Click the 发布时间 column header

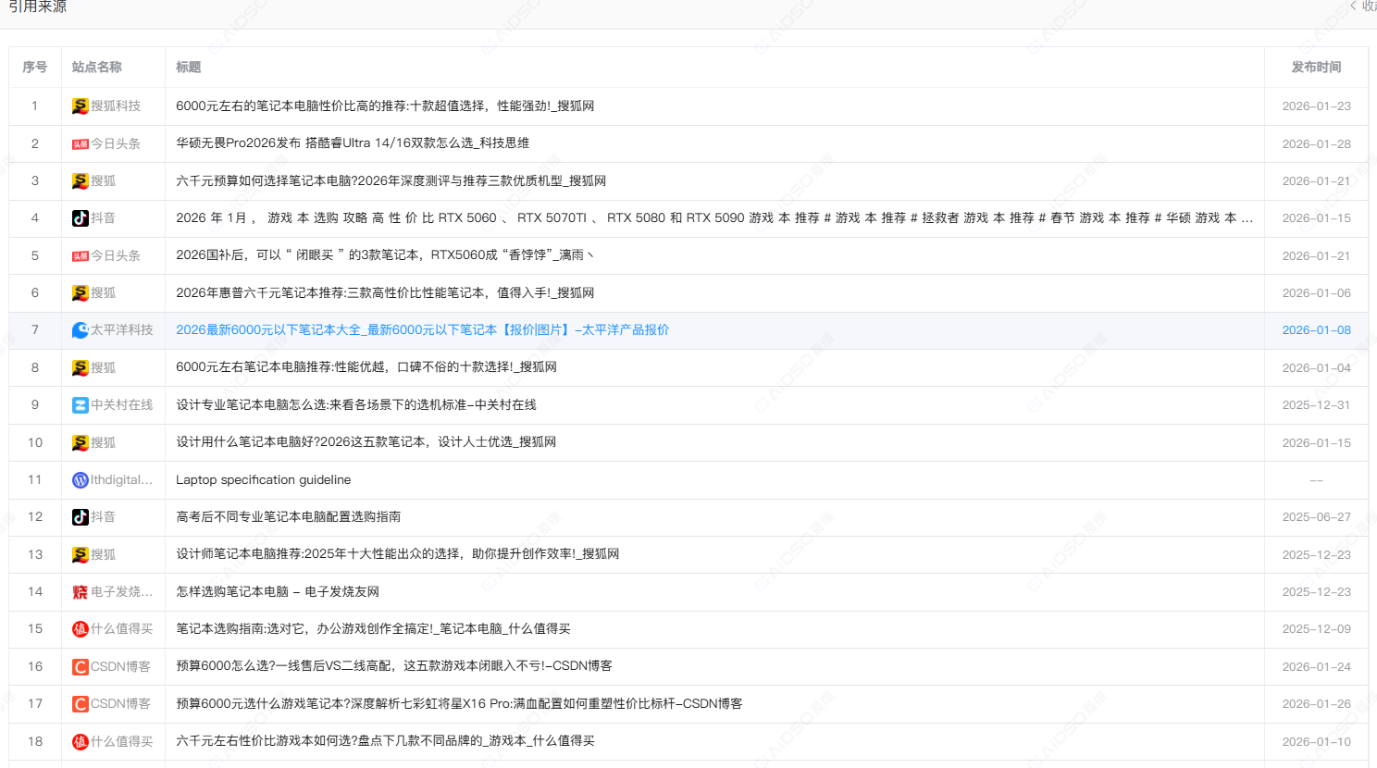(x=1316, y=68)
